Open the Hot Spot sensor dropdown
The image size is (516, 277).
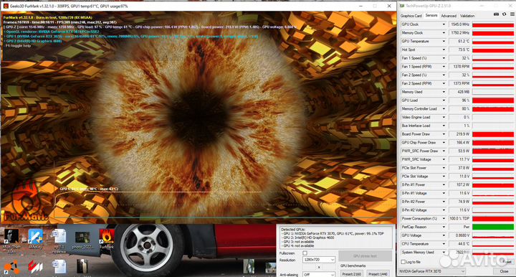click(444, 50)
